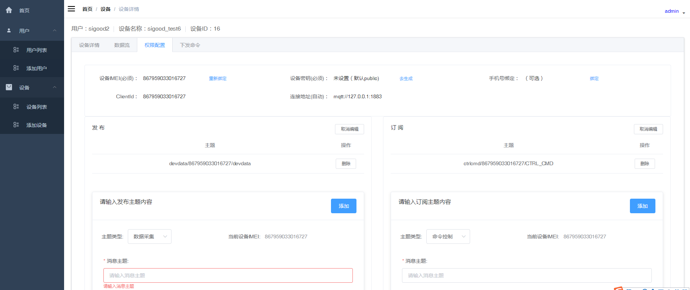Click the devdata/867959033016727/devdata topic text

(x=210, y=163)
